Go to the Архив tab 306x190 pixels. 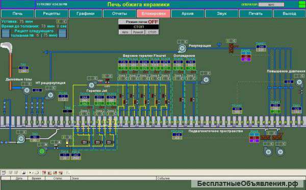188,14
